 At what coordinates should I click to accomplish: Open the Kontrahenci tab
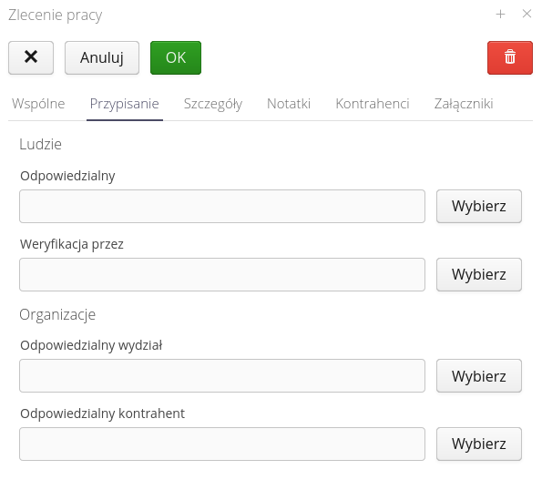pyautogui.click(x=373, y=104)
